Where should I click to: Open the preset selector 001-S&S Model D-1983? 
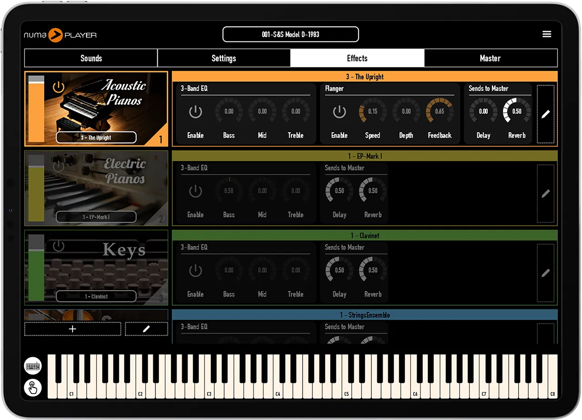291,34
